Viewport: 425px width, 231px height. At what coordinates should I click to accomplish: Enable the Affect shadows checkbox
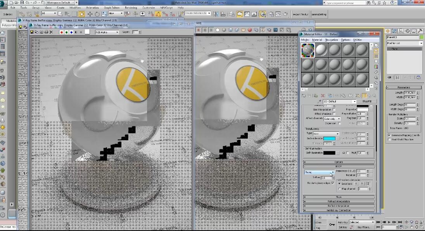pos(334,114)
